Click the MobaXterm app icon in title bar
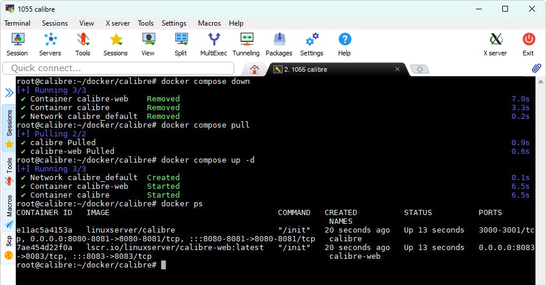Screen dimensions: 546x285 [10, 9]
